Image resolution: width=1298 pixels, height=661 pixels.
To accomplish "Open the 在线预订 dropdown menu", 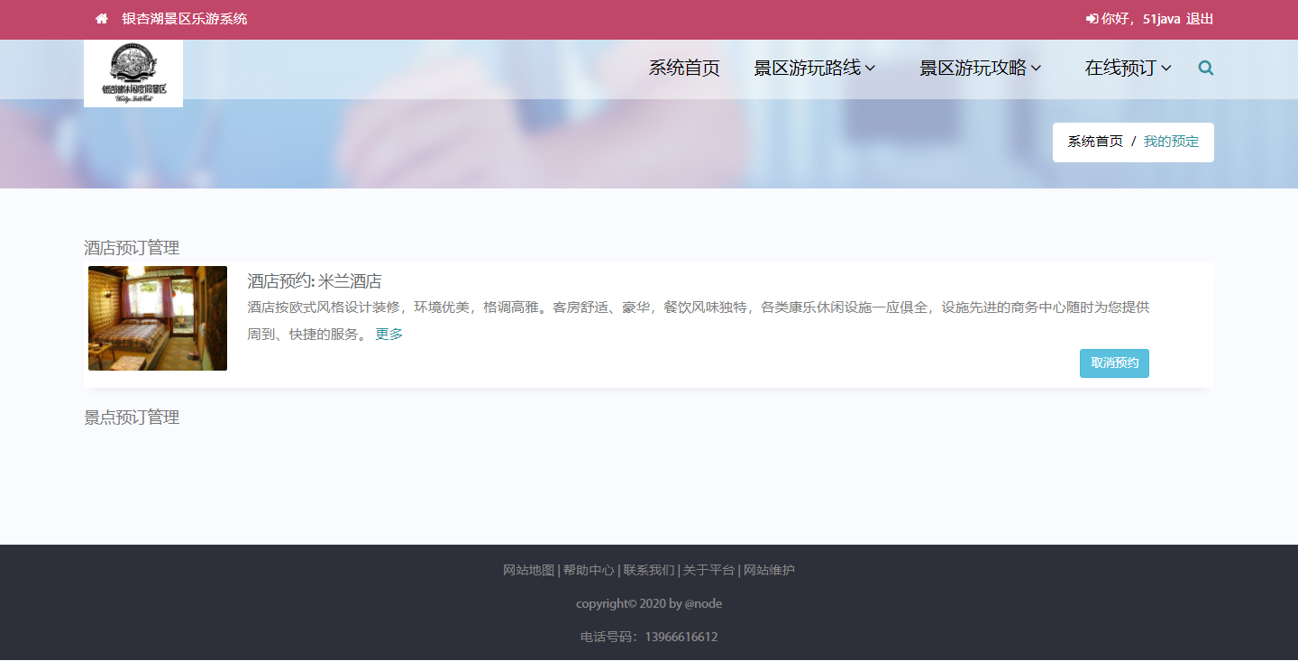I will pos(1128,68).
